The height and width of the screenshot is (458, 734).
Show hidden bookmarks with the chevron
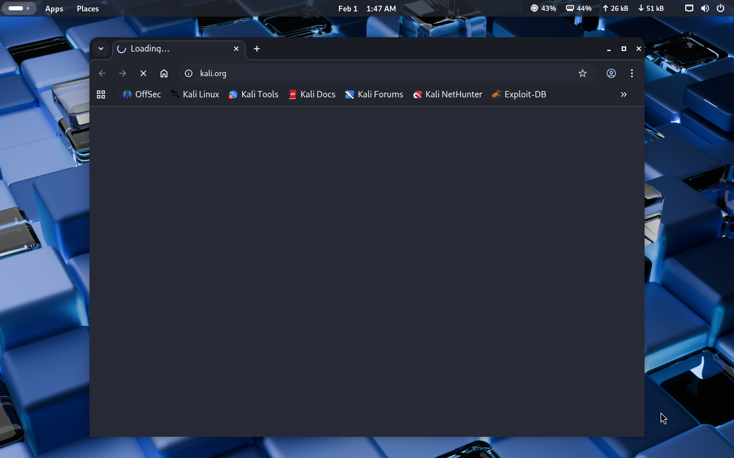click(x=624, y=94)
